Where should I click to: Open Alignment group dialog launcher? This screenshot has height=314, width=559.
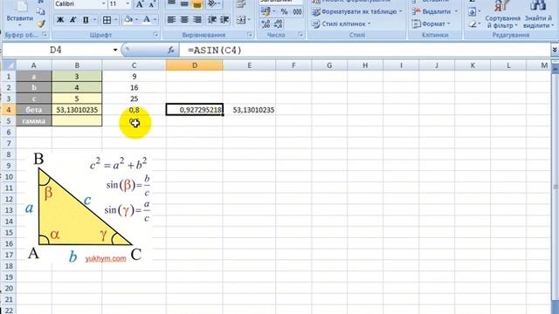coord(250,35)
